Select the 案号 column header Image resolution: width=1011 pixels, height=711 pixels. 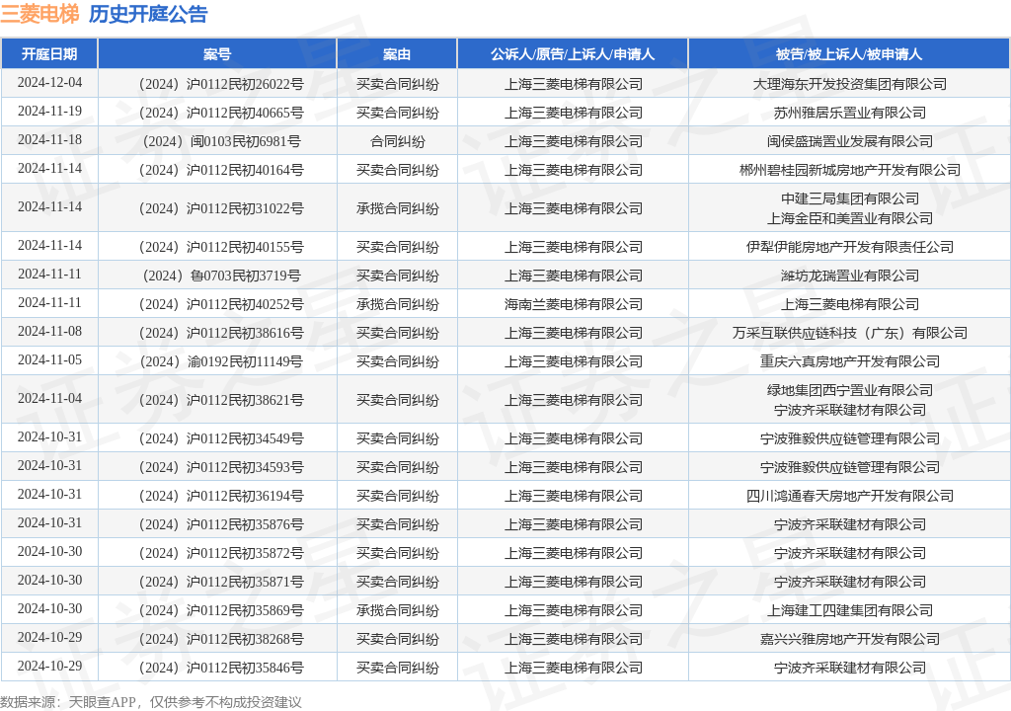point(217,54)
